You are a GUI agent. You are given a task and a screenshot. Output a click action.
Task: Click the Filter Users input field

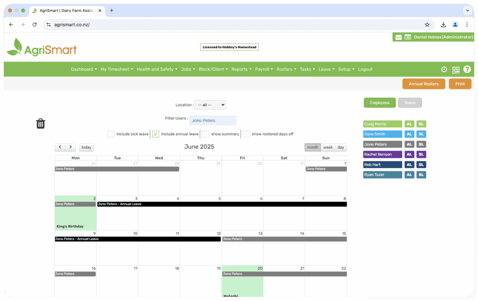point(213,120)
